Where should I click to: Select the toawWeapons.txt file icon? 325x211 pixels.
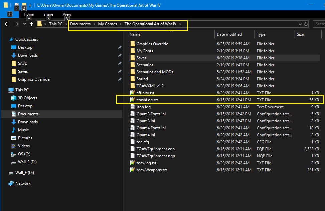[x=133, y=170]
